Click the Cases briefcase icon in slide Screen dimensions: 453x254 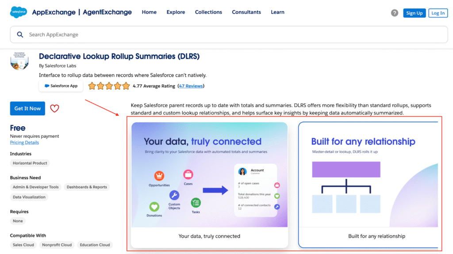pos(188,174)
